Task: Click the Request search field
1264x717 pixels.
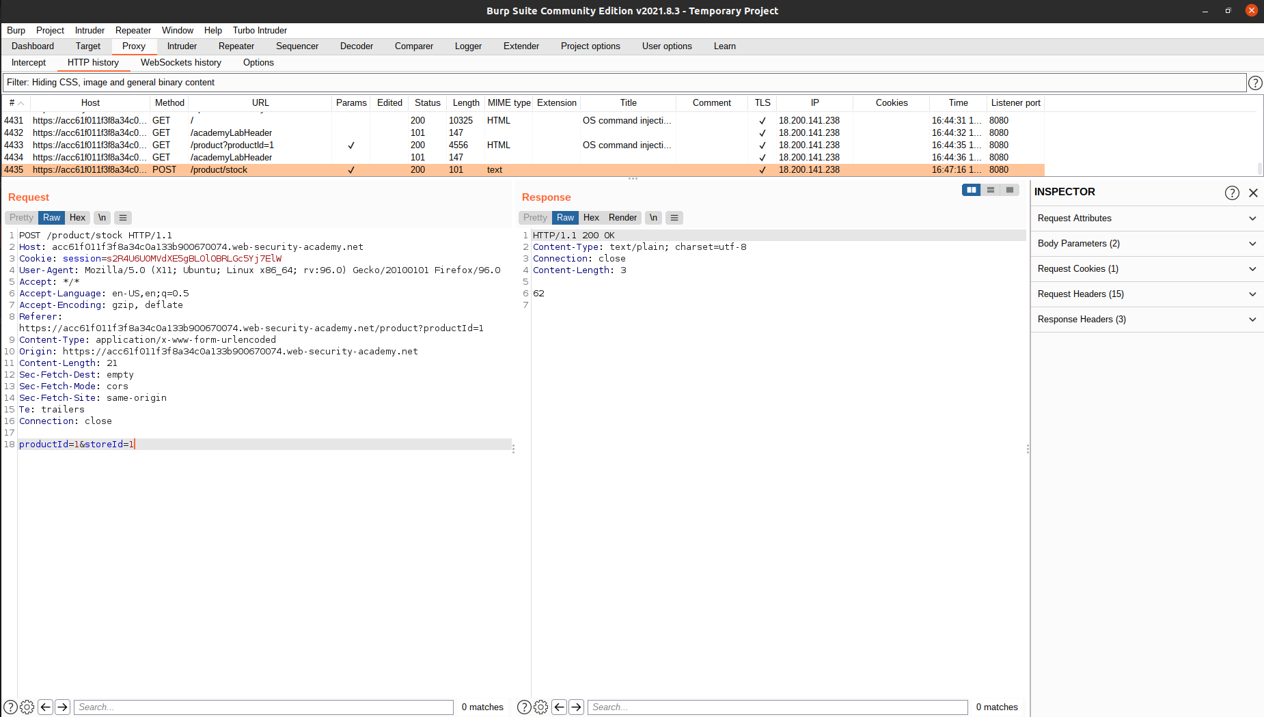Action: coord(264,707)
